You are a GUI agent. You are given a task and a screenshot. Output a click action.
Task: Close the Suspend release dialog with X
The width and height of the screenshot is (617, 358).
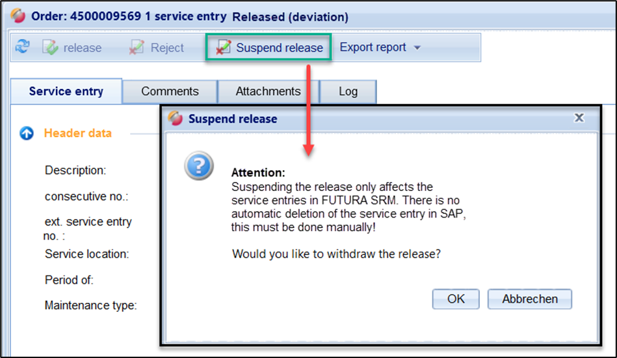(579, 118)
